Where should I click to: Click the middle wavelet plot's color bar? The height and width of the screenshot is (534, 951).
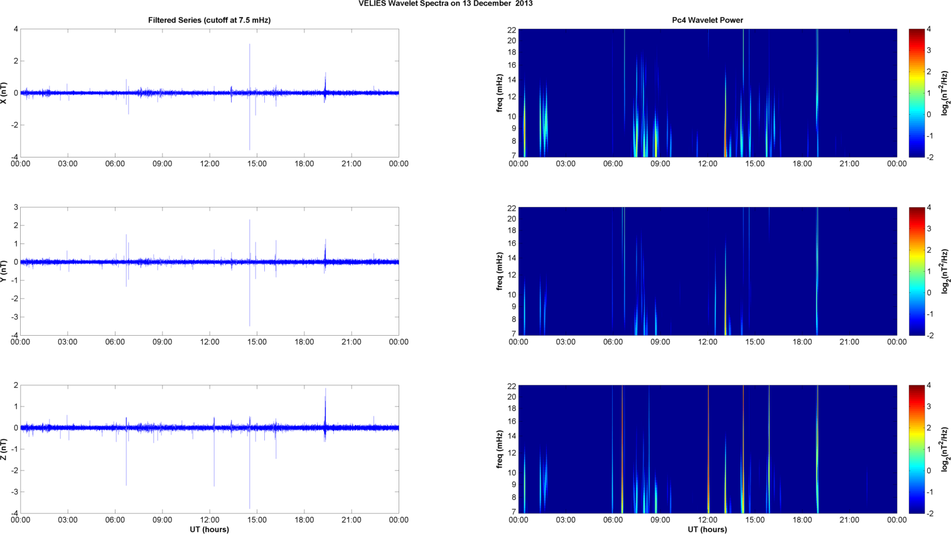pyautogui.click(x=916, y=271)
